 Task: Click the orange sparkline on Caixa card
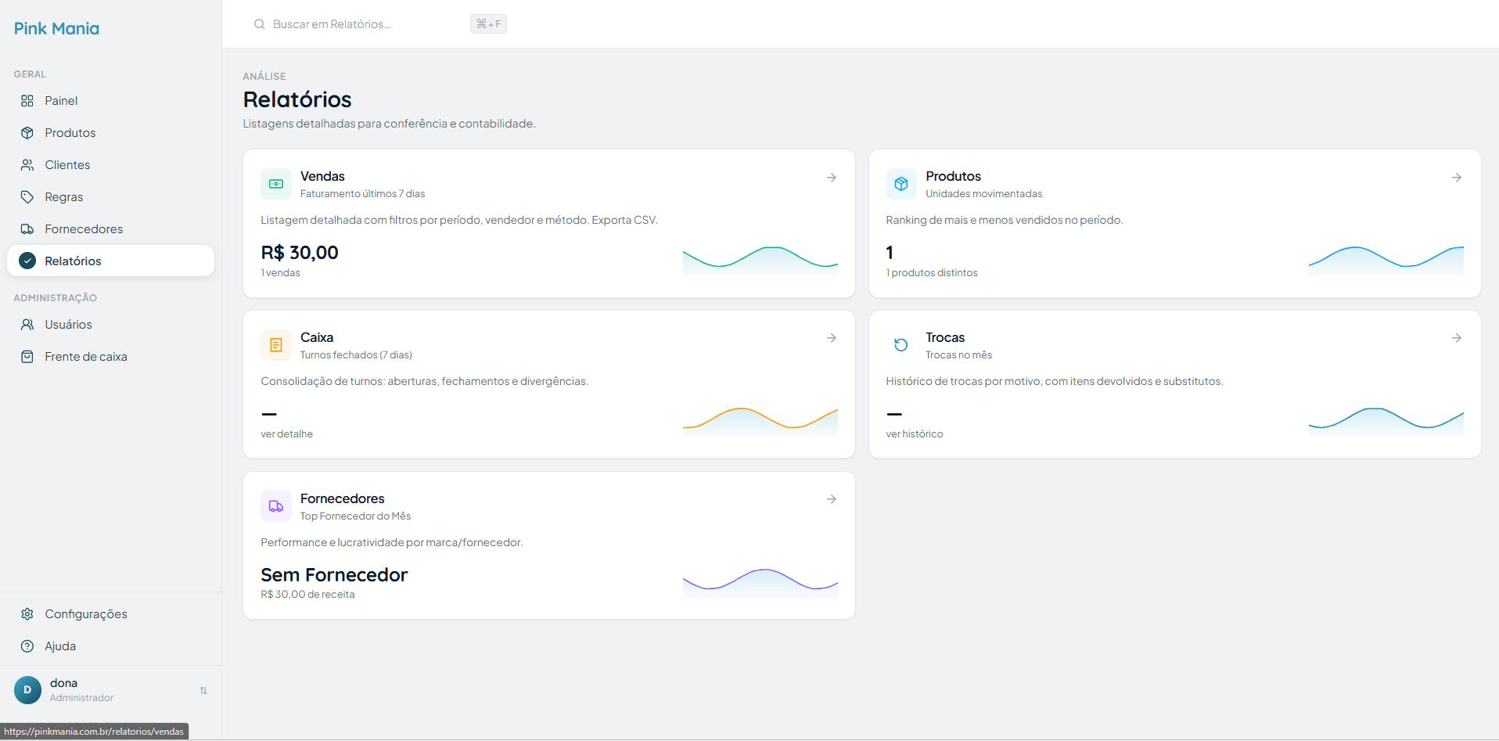760,423
